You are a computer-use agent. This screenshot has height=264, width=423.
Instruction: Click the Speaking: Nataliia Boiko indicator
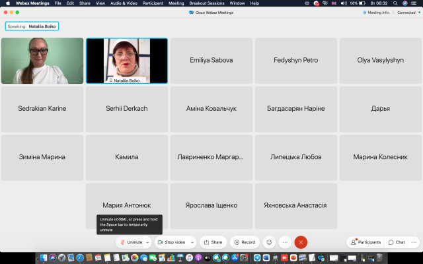coord(32,26)
